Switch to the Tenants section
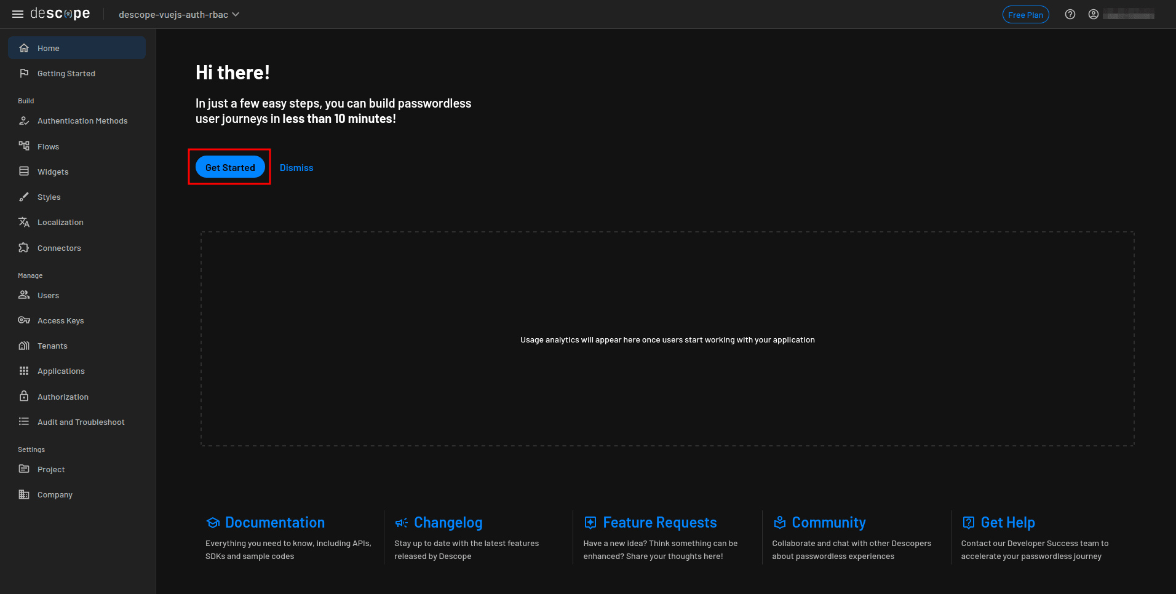Viewport: 1176px width, 594px height. pos(52,346)
